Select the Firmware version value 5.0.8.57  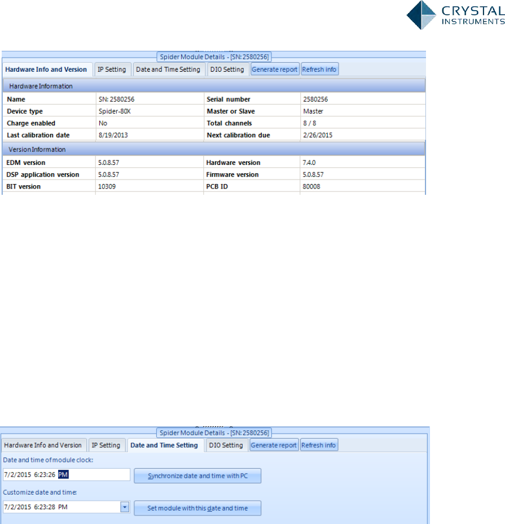pyautogui.click(x=313, y=175)
